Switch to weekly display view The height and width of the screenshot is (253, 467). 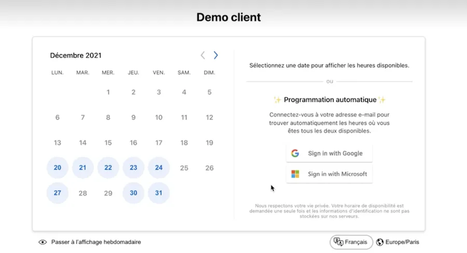coord(95,242)
